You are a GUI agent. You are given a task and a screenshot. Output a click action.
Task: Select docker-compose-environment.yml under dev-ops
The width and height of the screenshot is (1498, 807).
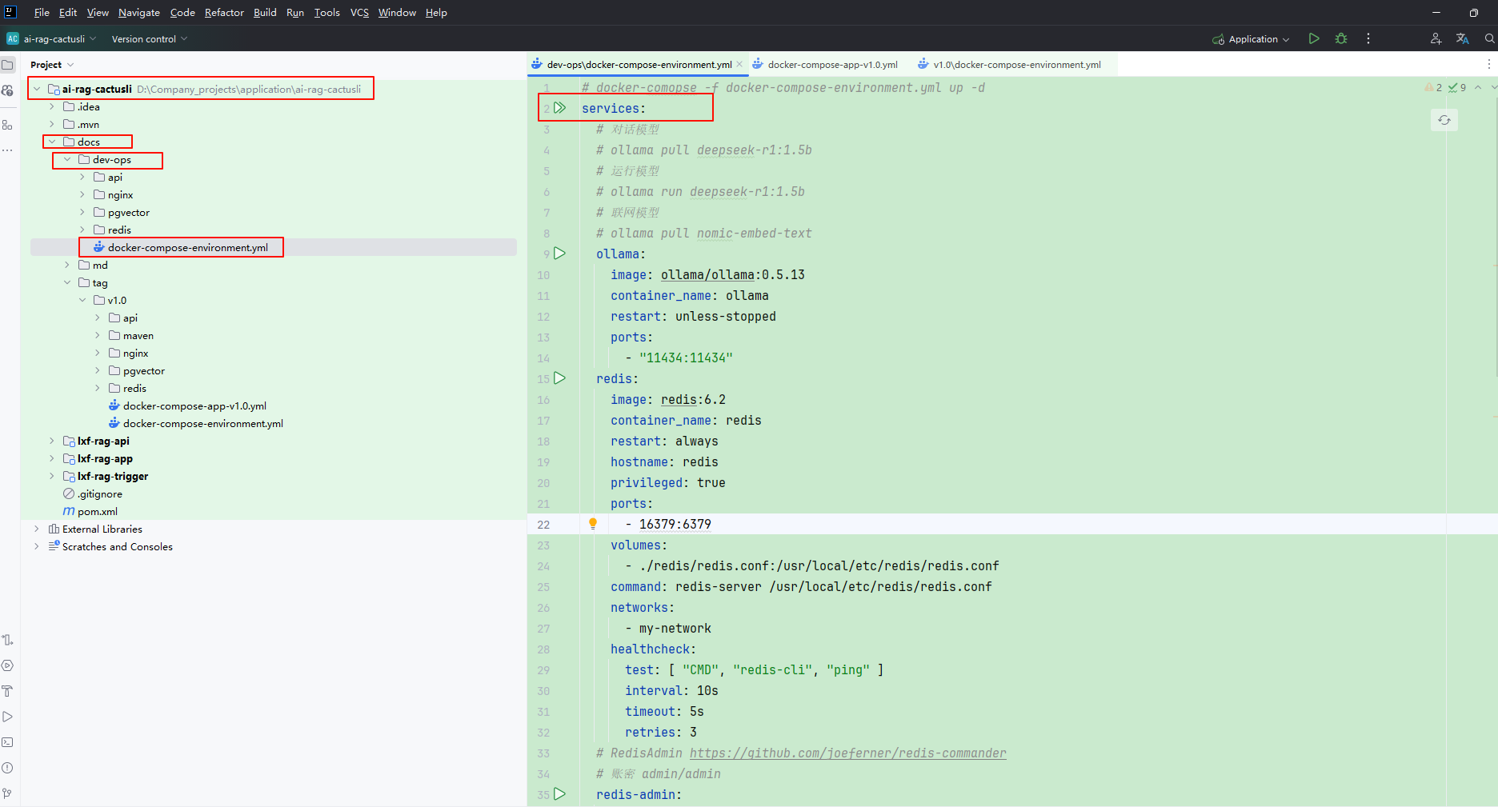[x=188, y=247]
